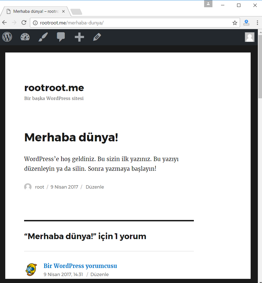Viewport: 262px width, 283px height.
Task: Close the Merhaba dünya! tab
Action: click(x=63, y=11)
